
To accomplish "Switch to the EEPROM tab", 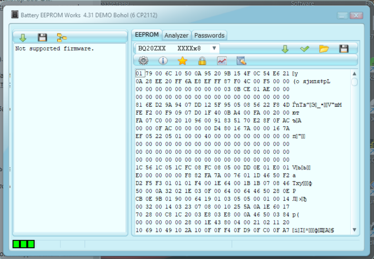I will [147, 35].
